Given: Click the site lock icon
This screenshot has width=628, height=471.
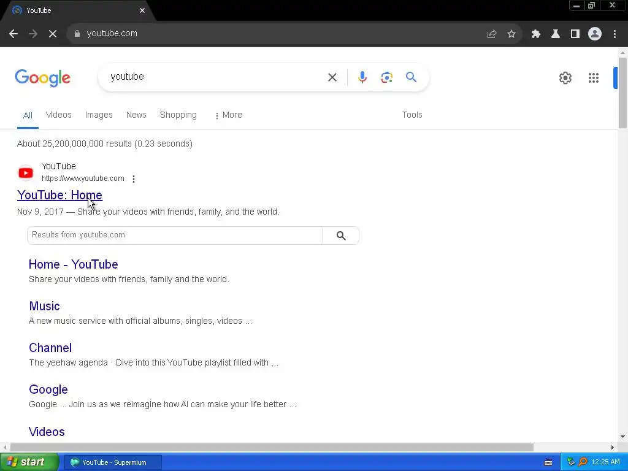Looking at the screenshot, I should 77,34.
